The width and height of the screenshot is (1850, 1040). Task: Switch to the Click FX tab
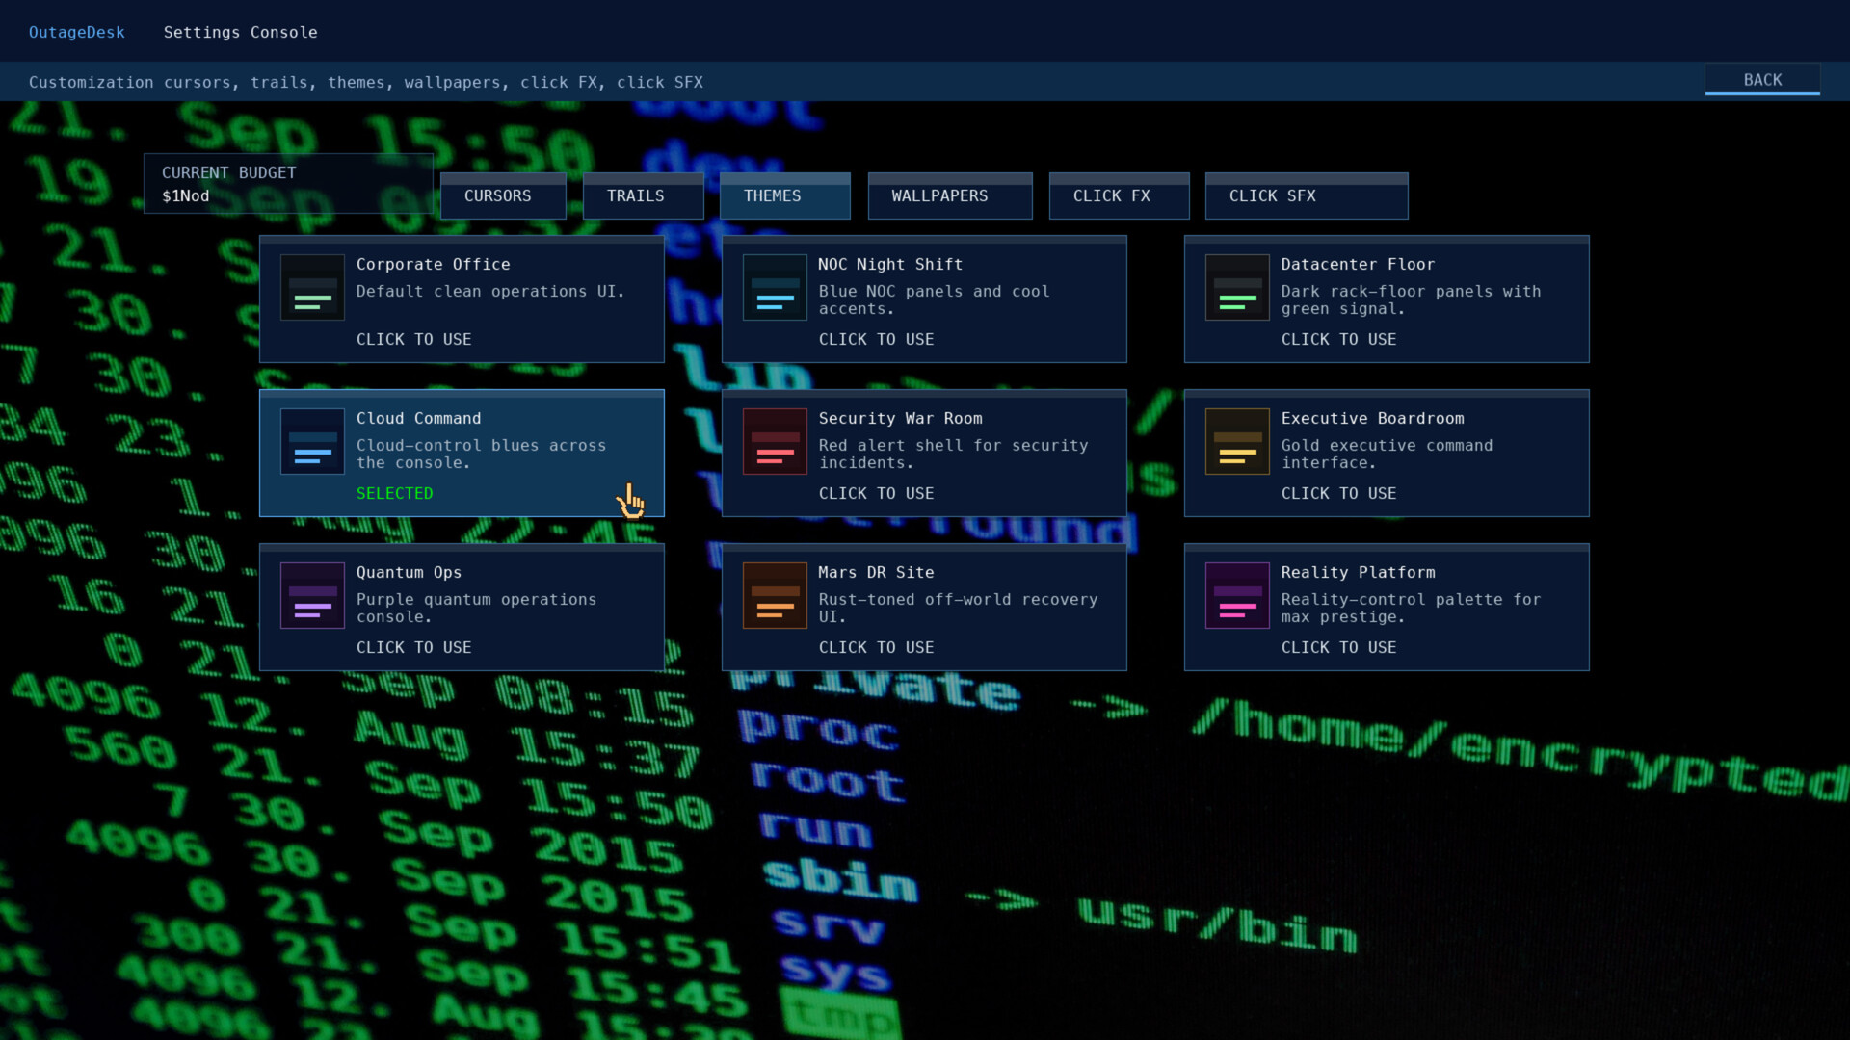coord(1119,195)
